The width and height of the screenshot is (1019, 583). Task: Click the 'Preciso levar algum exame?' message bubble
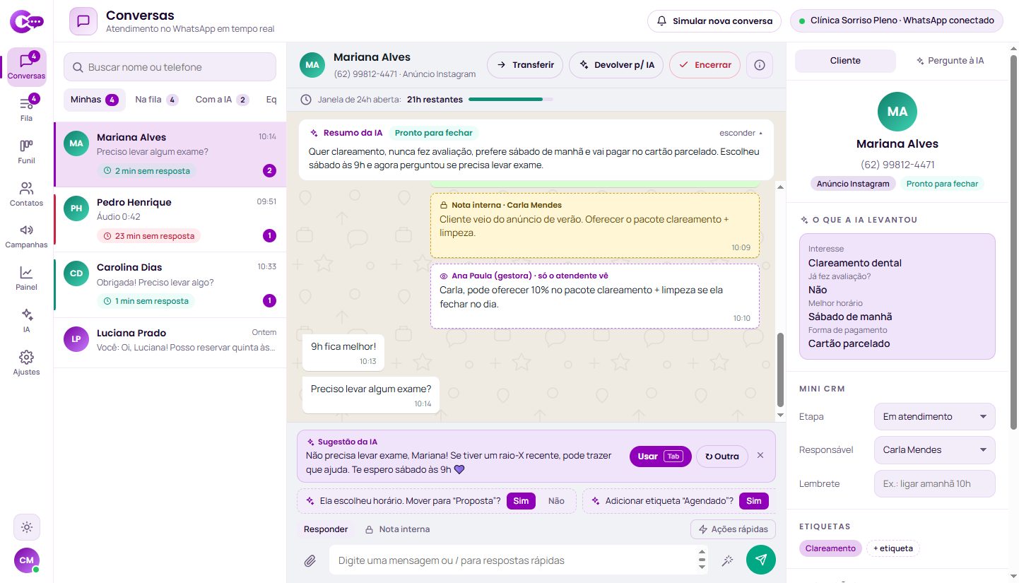371,394
